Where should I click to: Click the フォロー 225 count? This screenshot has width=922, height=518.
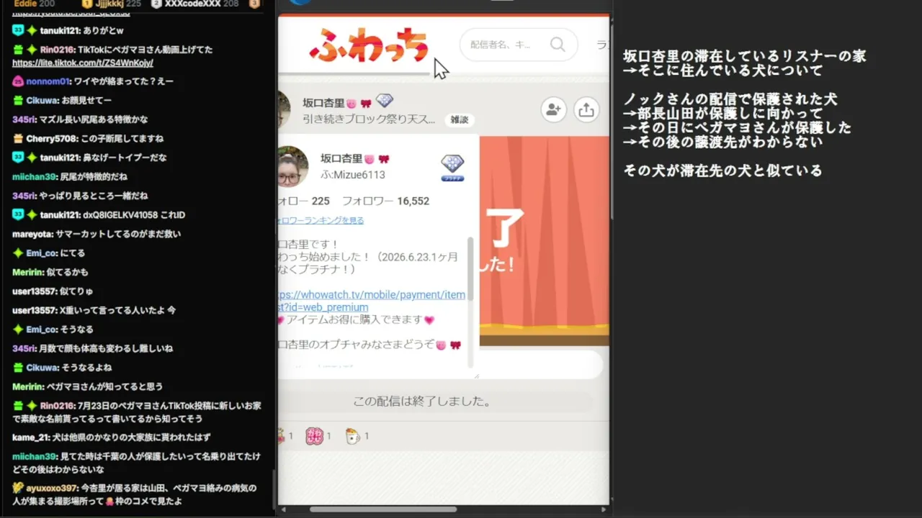[x=304, y=201]
